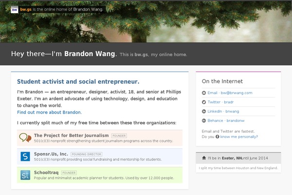The height and width of the screenshot is (195, 292).
Task: Open Find out more about Brandon link
Action: pyautogui.click(x=49, y=112)
